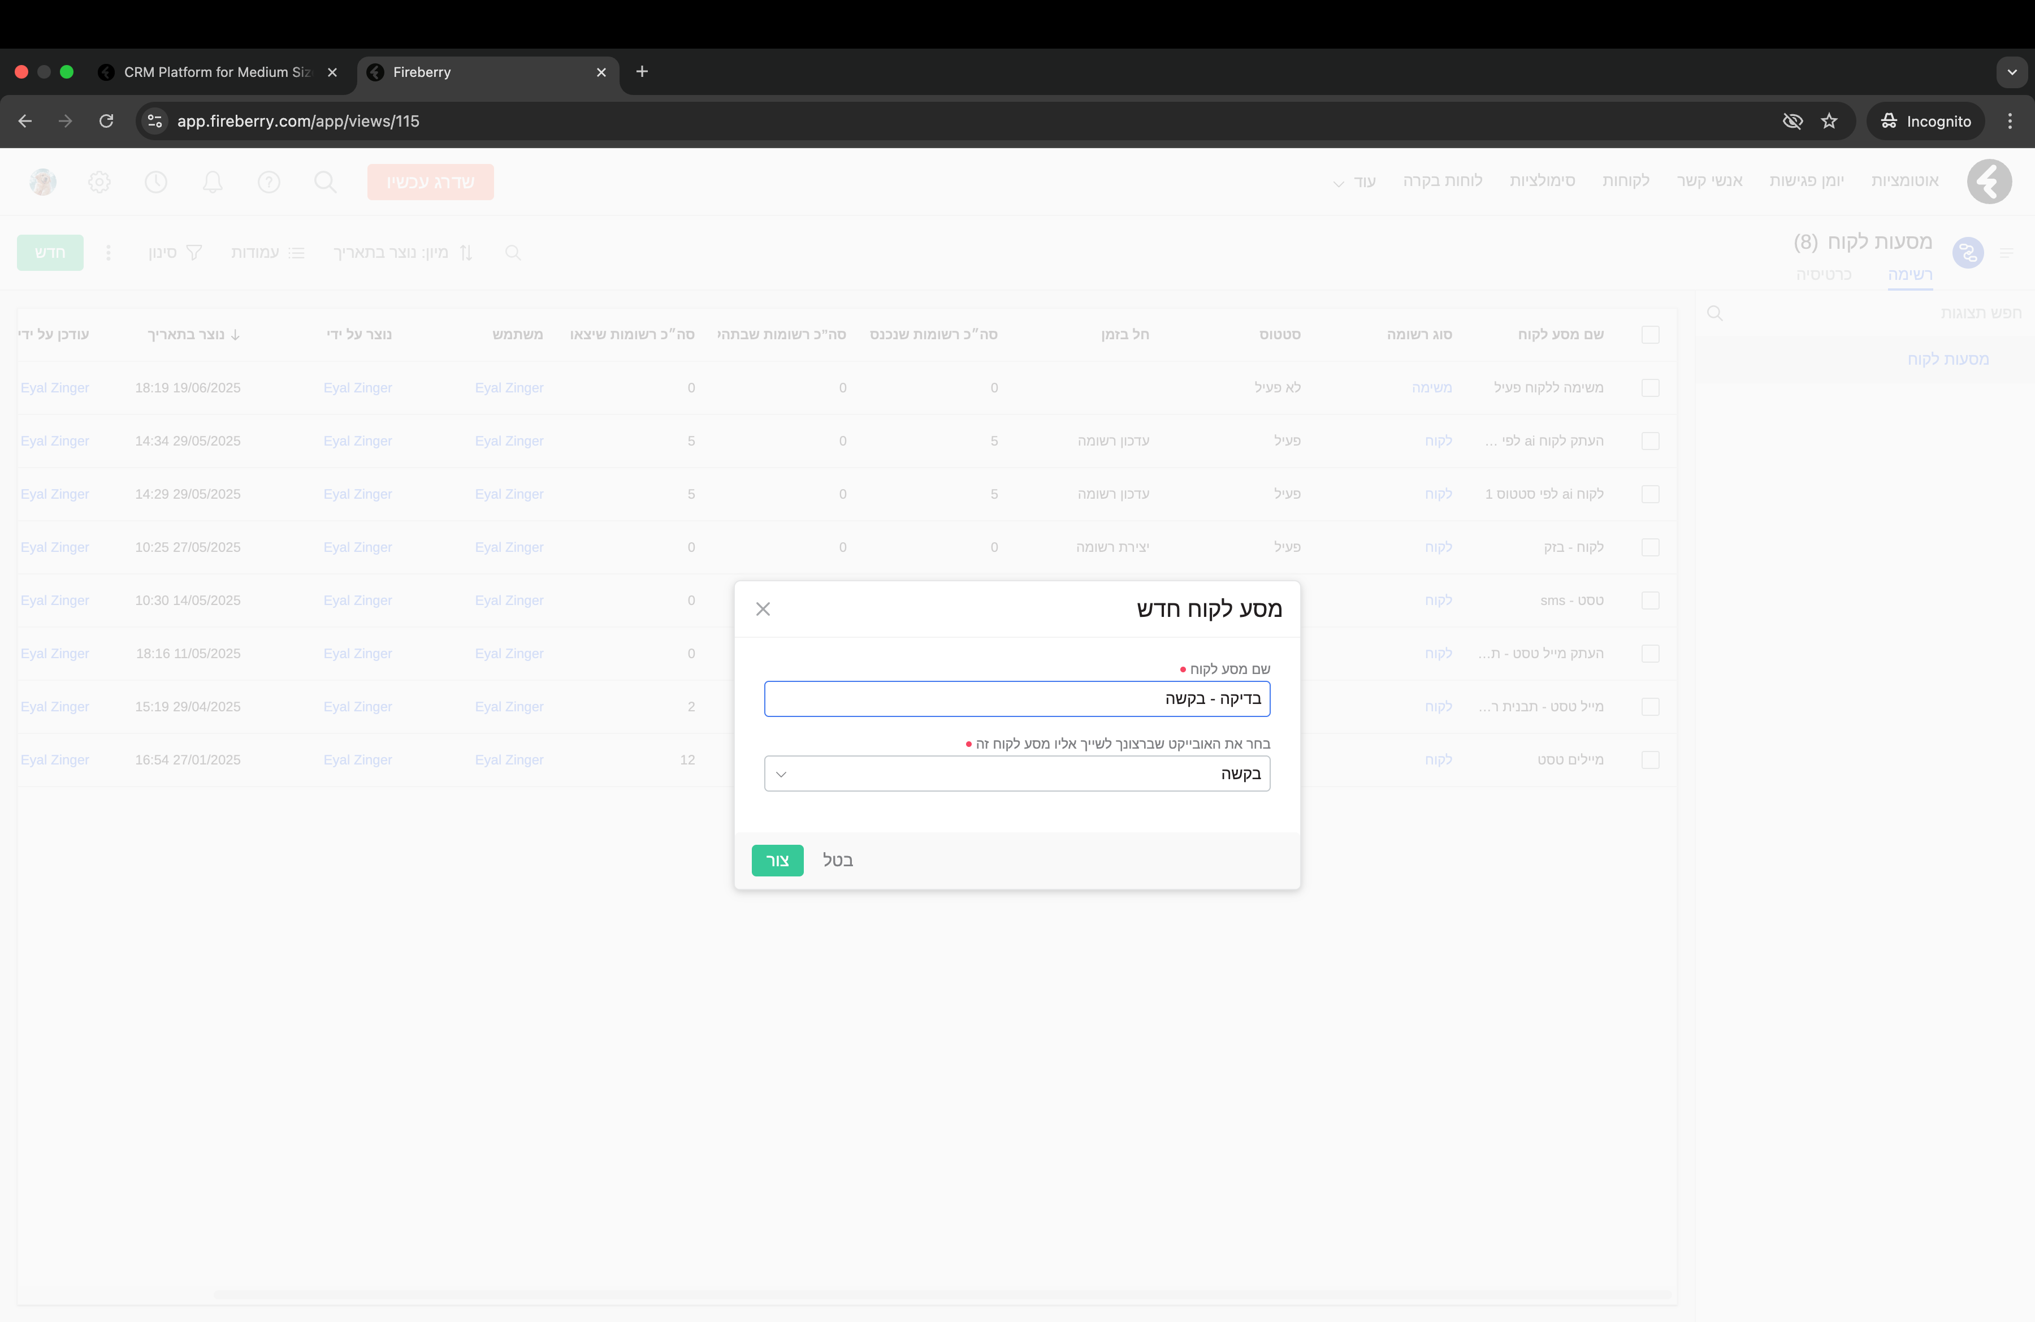Screen dimensions: 2035x1322
Task: Open the יומן פגישות menu item
Action: (x=1806, y=182)
